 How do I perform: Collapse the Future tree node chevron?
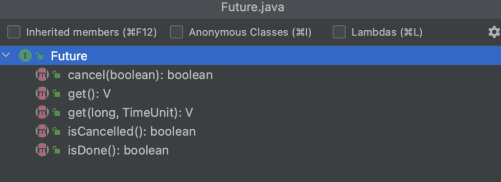click(x=6, y=55)
